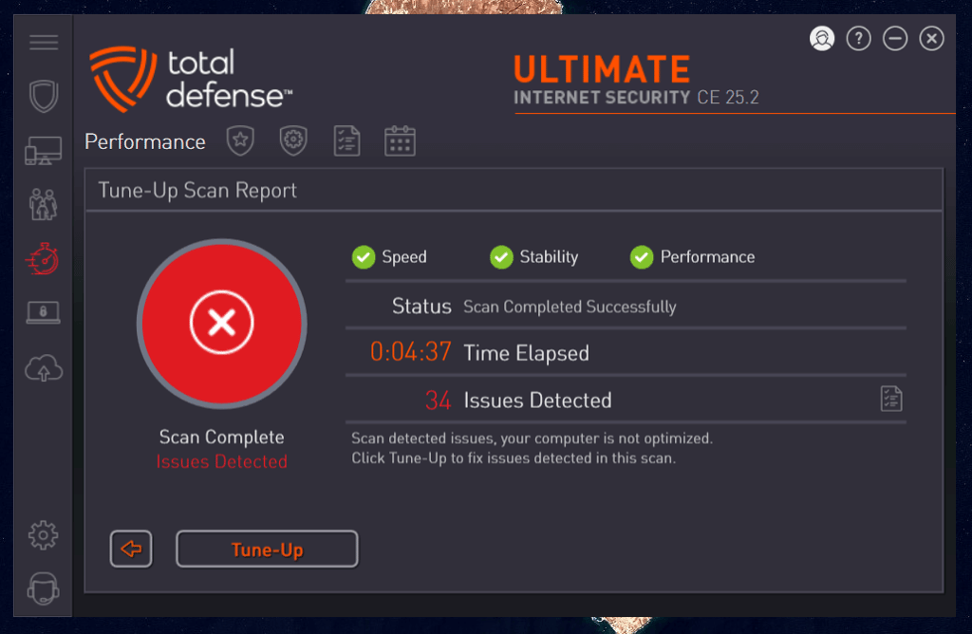Click the Performance green checkmark
The height and width of the screenshot is (634, 972).
(642, 256)
